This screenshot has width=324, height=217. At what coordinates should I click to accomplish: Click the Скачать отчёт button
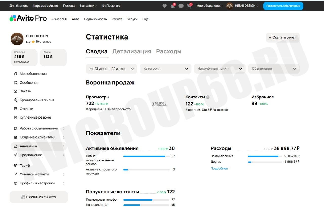tap(282, 37)
